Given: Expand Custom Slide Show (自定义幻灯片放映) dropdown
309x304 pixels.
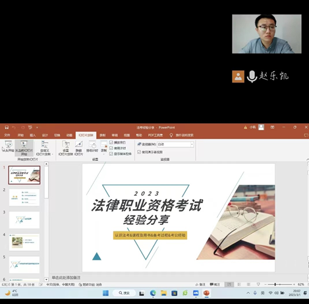Looking at the screenshot, I should tap(45, 148).
